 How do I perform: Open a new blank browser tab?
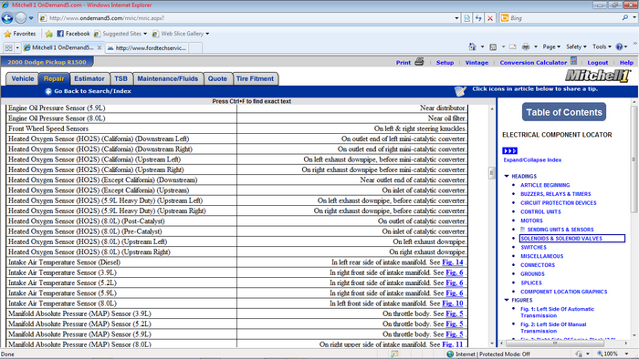[x=195, y=48]
